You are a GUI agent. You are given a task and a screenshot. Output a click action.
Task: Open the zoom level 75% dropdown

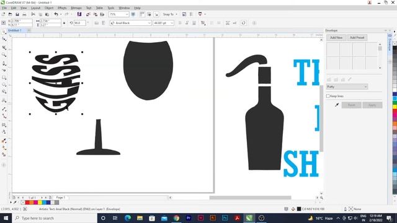point(127,14)
